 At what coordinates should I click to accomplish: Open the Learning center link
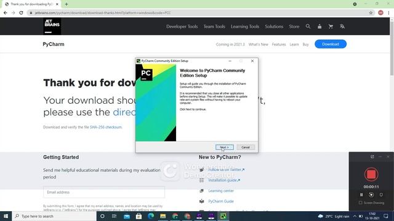tap(221, 191)
